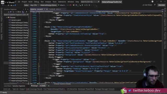Select MaterialDesign3.Font file in tree

20,28
